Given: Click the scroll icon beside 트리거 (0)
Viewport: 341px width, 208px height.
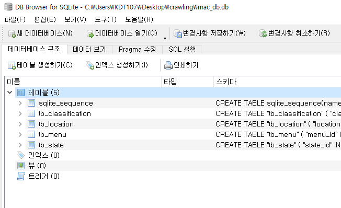Looking at the screenshot, I should pyautogui.click(x=21, y=176).
